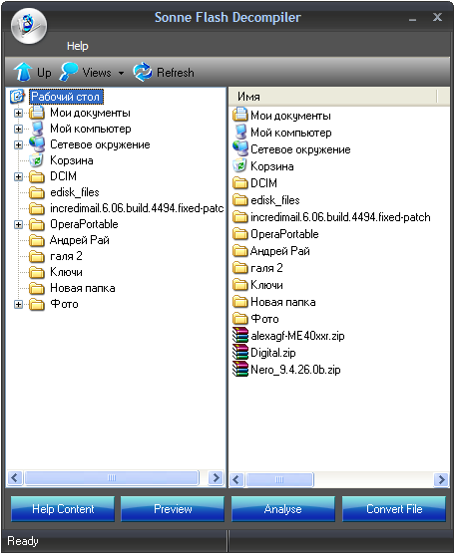The height and width of the screenshot is (554, 455).
Task: Select галя 2 in the file list
Action: pos(266,268)
